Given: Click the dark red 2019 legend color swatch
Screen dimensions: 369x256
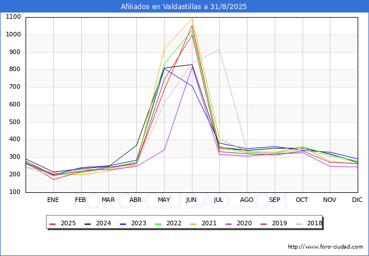Looking at the screenshot, I should tap(264, 224).
